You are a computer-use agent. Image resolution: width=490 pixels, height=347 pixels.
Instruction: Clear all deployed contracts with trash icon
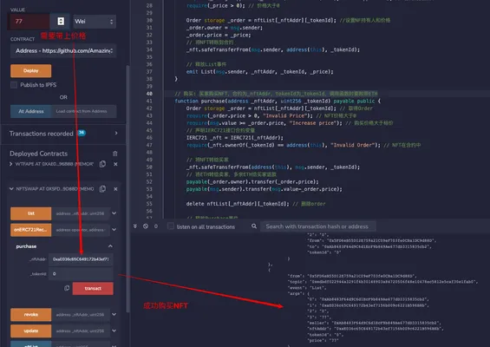tap(115, 154)
